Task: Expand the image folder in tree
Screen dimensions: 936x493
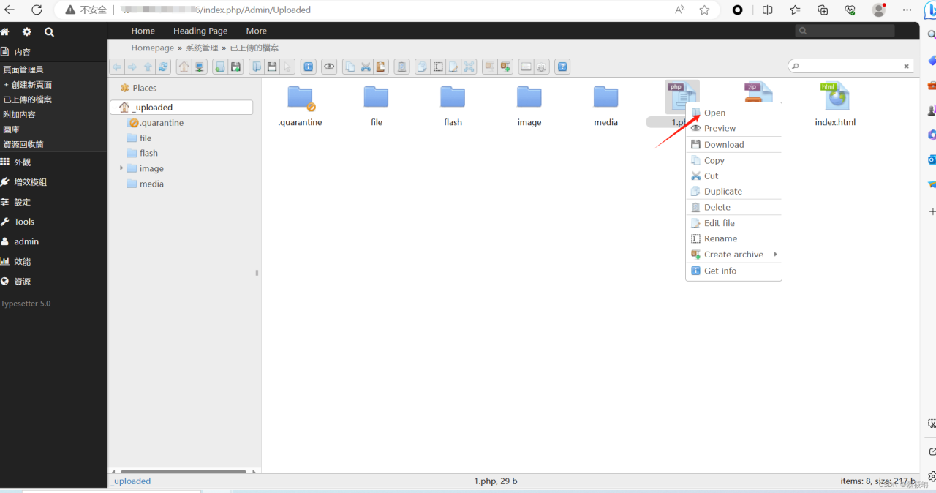Action: (x=121, y=168)
